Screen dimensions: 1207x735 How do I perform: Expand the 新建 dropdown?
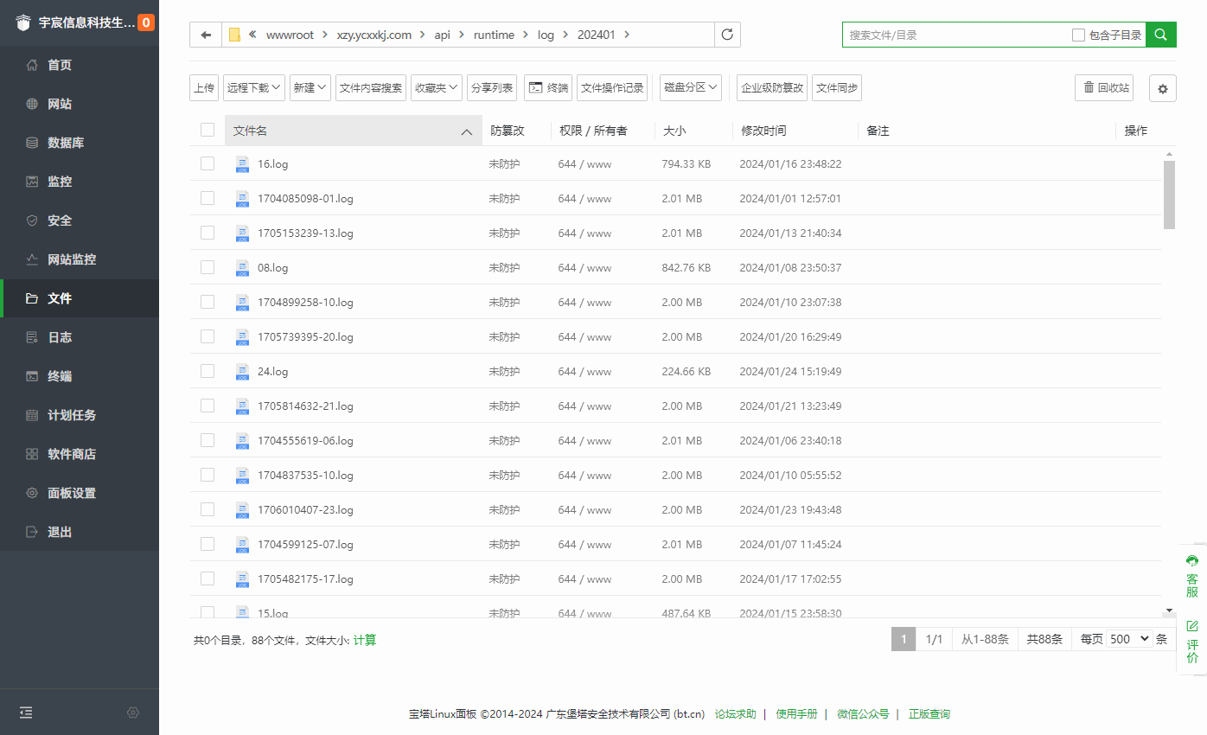click(x=310, y=87)
